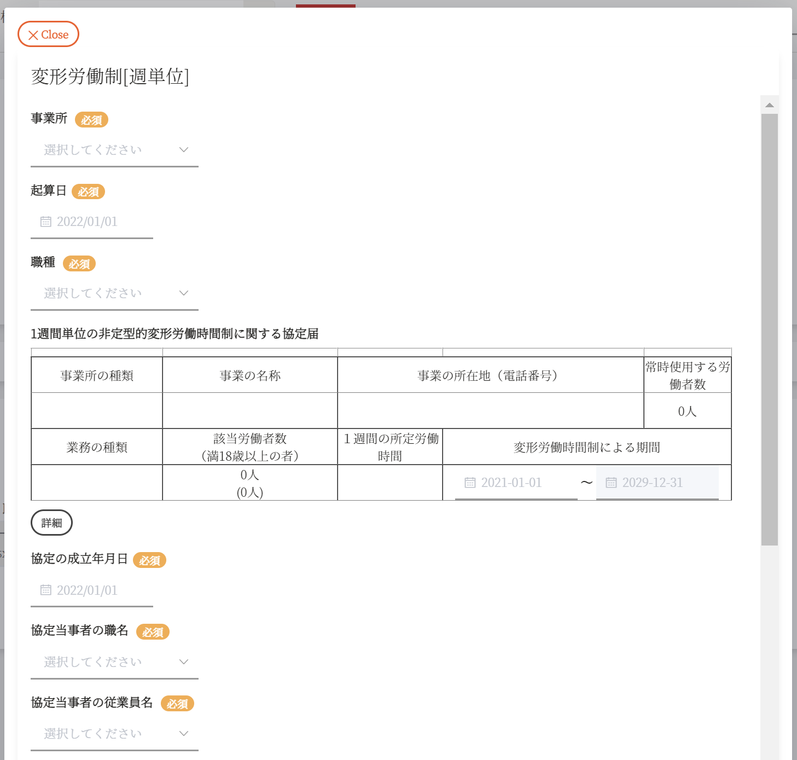Click the scrollbar up arrow

tap(769, 105)
